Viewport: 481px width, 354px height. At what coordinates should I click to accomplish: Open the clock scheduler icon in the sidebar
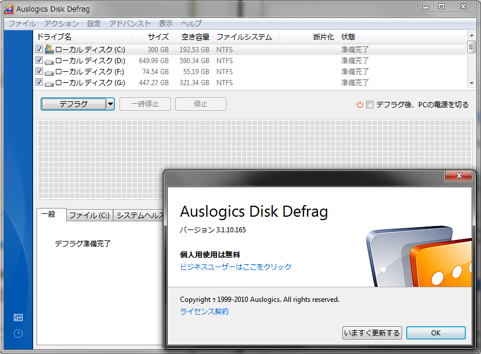(x=19, y=334)
